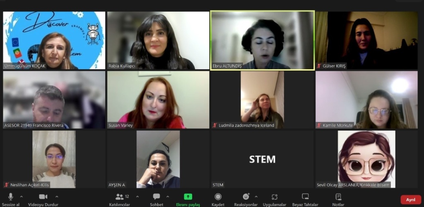
Task: Leave meeting with red Ayrıl button
Action: click(x=411, y=200)
